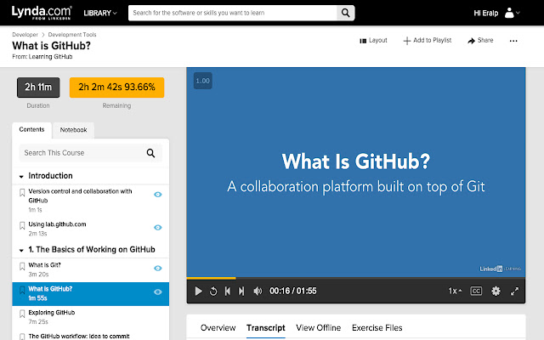Click the course search magnifier icon
Screen dimensions: 544x340
click(150, 153)
